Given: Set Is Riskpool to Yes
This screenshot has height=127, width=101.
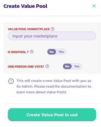Looking at the screenshot, I should pos(61,52).
